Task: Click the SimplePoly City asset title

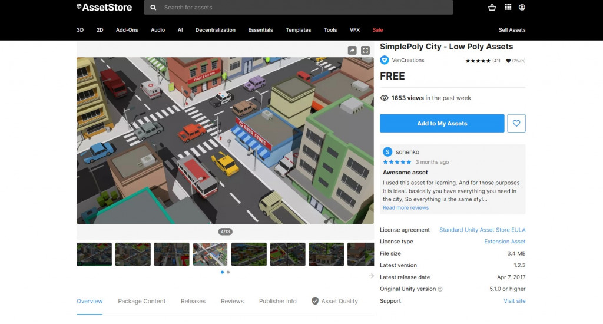Action: pyautogui.click(x=446, y=47)
